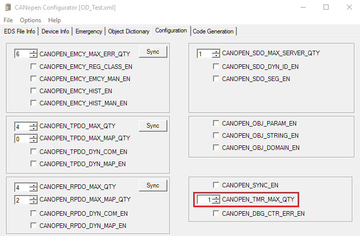Check CANOPEN_RPDO_DYN_MAP_EN option
This screenshot has width=360, height=236.
point(33,226)
